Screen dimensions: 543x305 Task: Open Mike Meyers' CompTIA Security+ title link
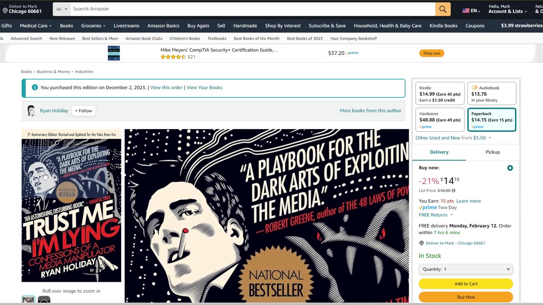tap(219, 50)
